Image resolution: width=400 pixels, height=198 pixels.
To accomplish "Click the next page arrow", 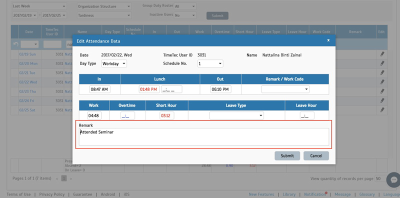I will [71, 179].
